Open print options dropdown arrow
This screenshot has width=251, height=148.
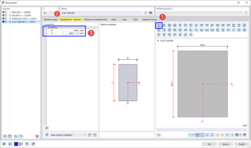[x=240, y=135]
